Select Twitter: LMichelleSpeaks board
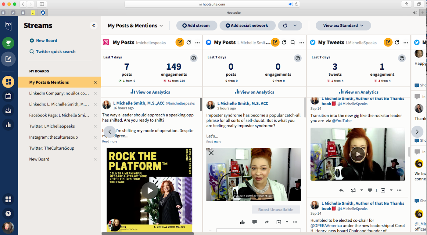The width and height of the screenshot is (427, 235). click(59, 126)
